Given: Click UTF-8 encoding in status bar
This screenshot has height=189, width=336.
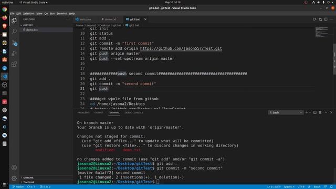Looking at the screenshot, I should click(301, 187).
